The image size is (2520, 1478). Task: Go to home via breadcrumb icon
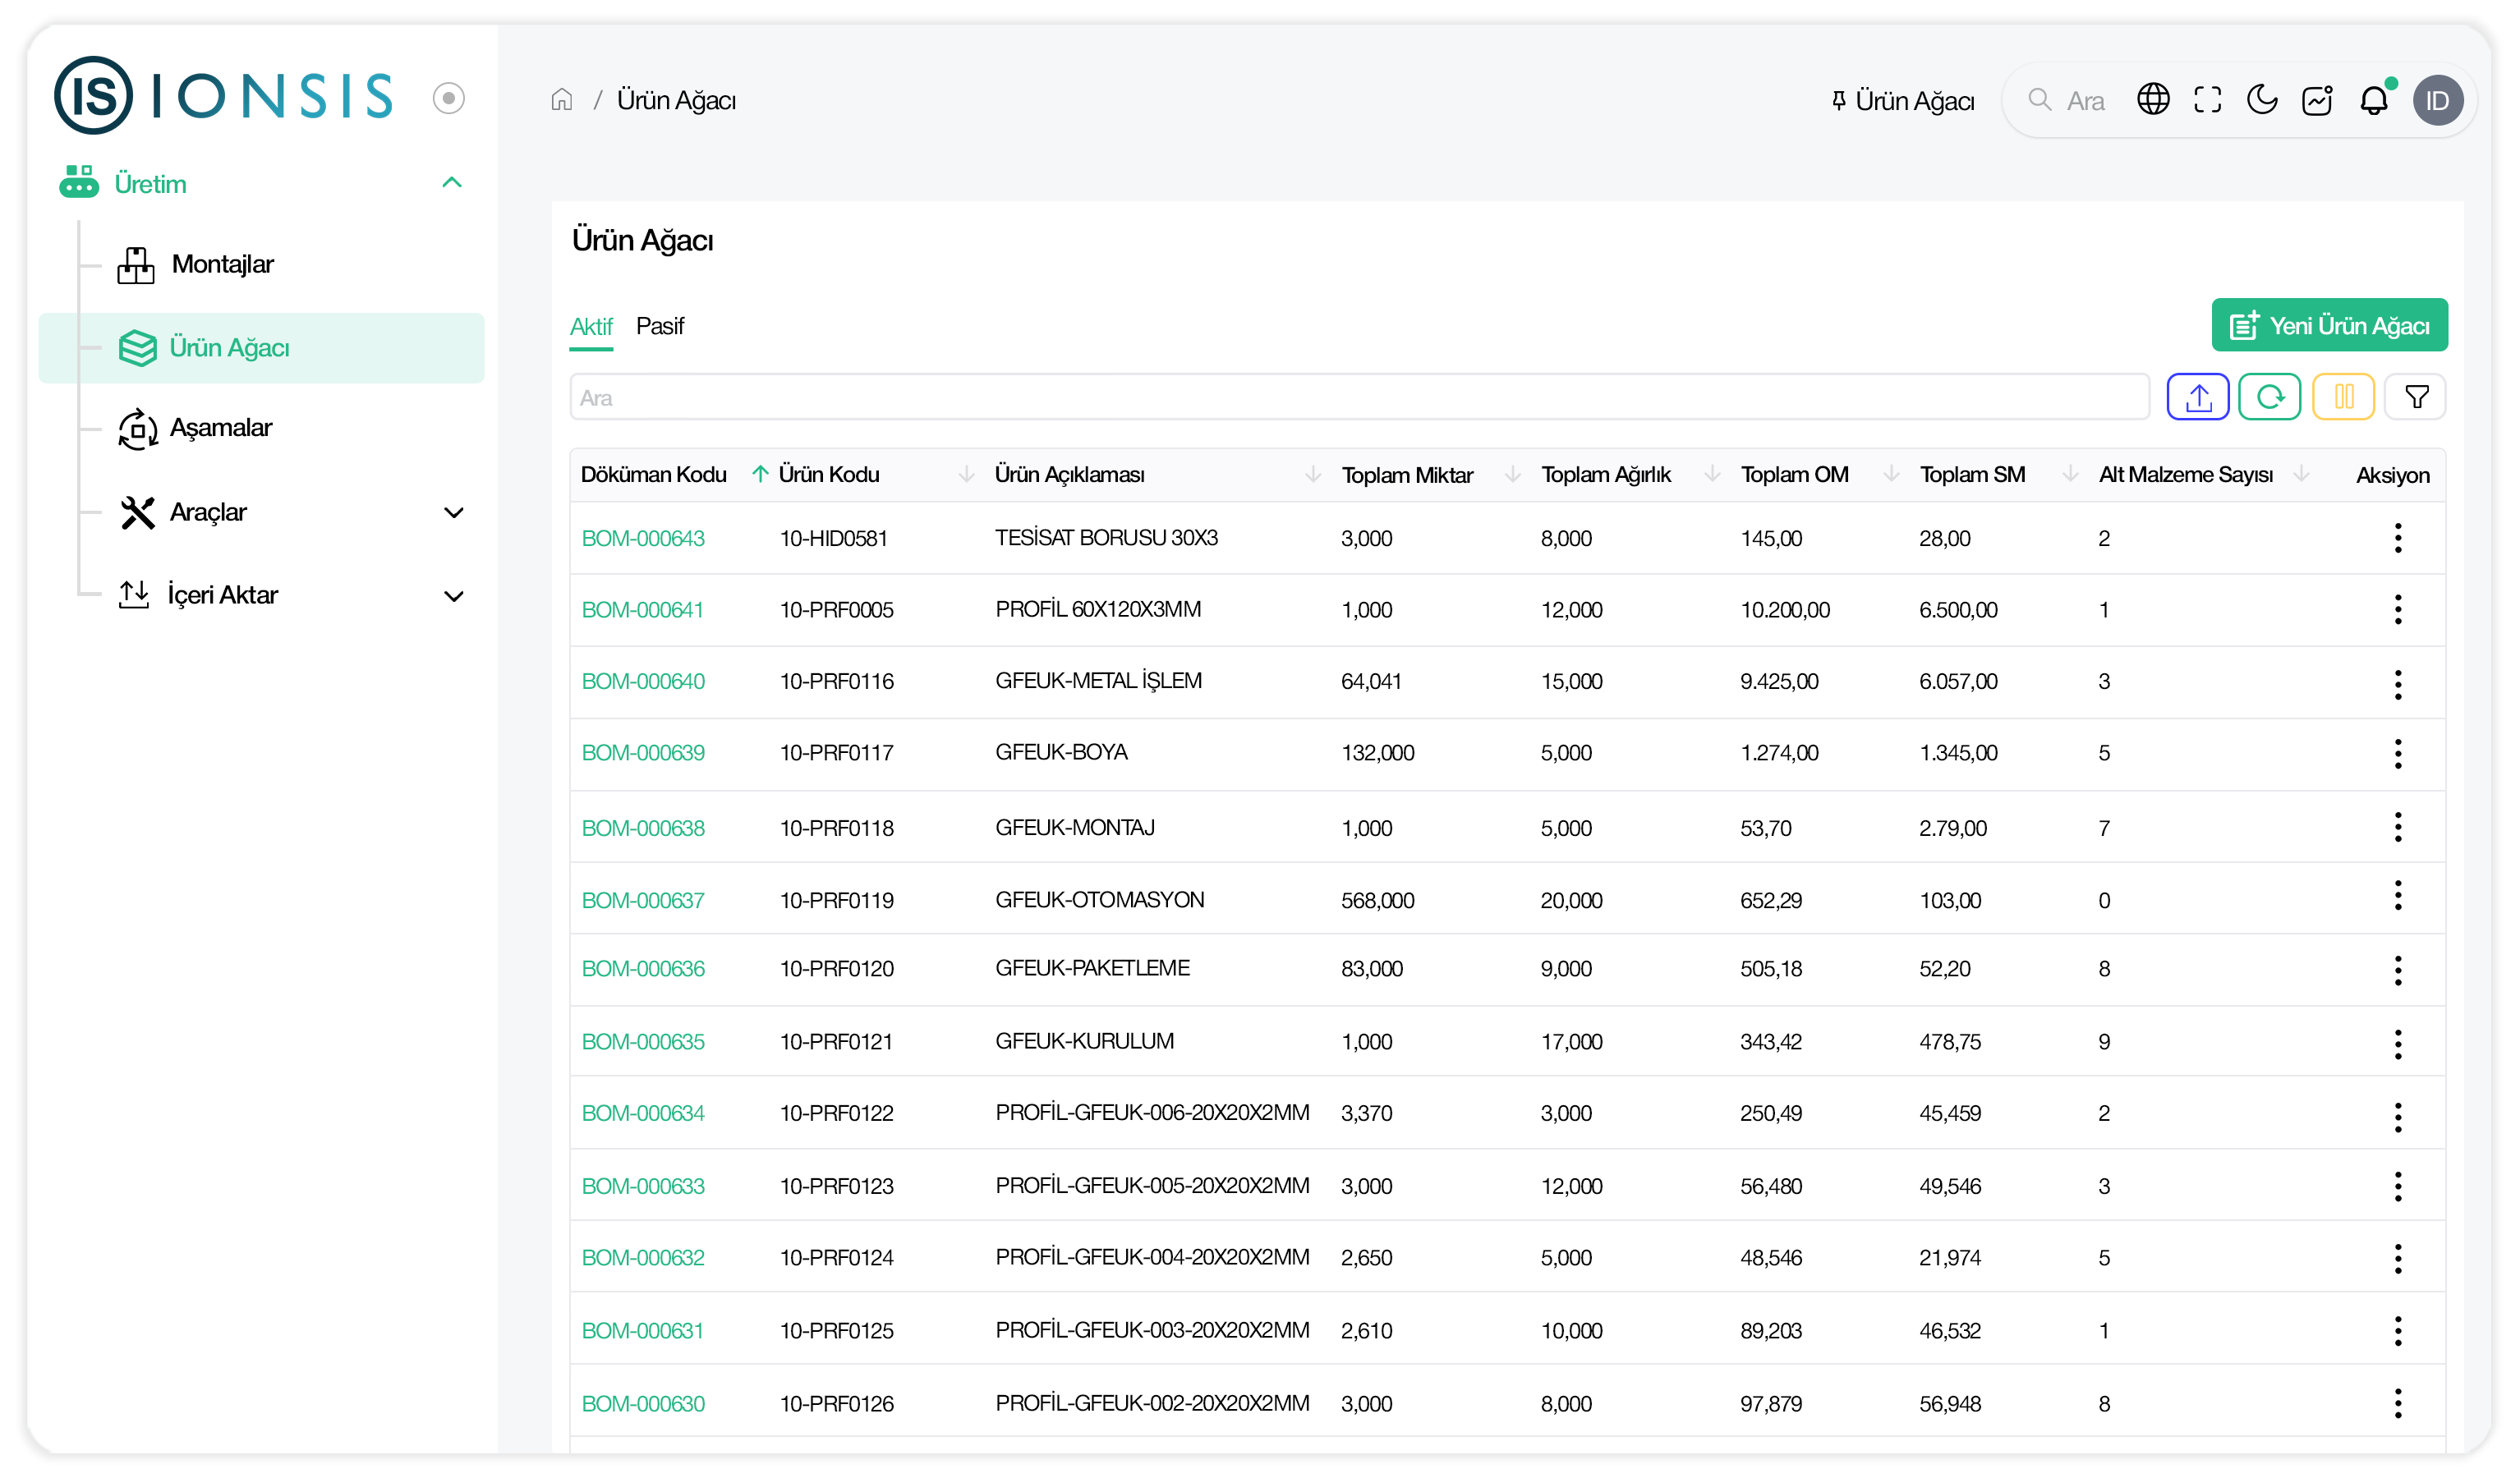tap(562, 100)
